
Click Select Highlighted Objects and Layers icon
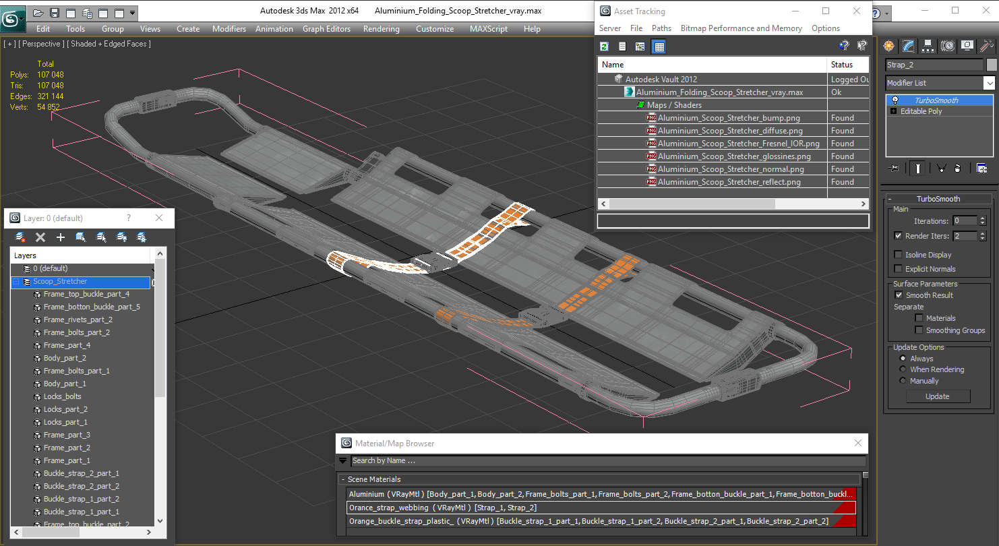(81, 237)
